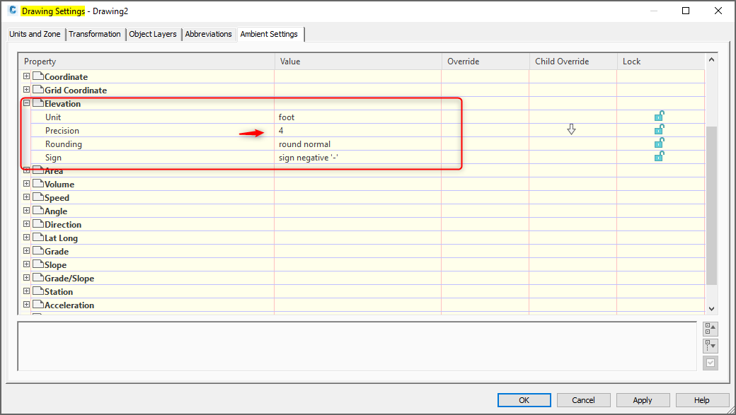
Task: Click the collapse-all properties icon near bottom right
Action: [710, 346]
